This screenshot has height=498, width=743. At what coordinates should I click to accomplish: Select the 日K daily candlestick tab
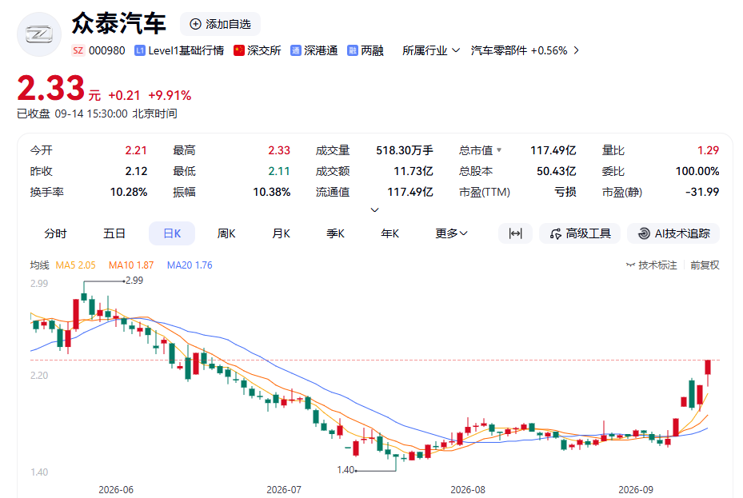point(172,233)
